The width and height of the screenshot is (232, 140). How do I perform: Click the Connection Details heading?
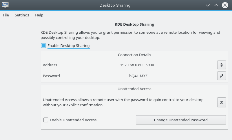click(x=134, y=55)
